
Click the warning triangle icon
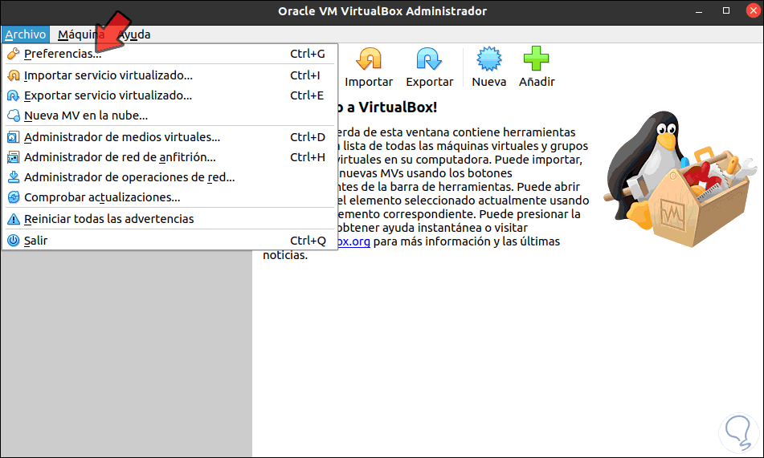click(14, 219)
